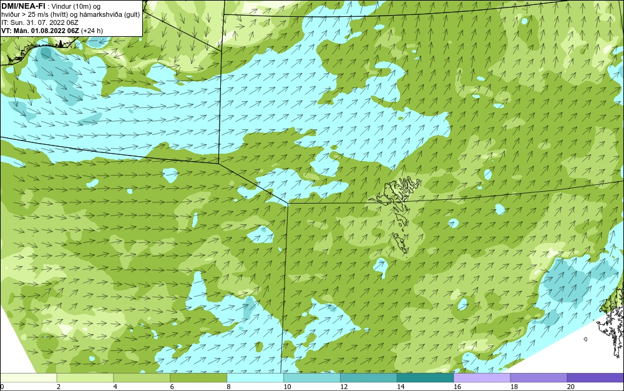Click the light green 2–4 m/s swatch
Image resolution: width=624 pixels, height=391 pixels.
(85, 378)
